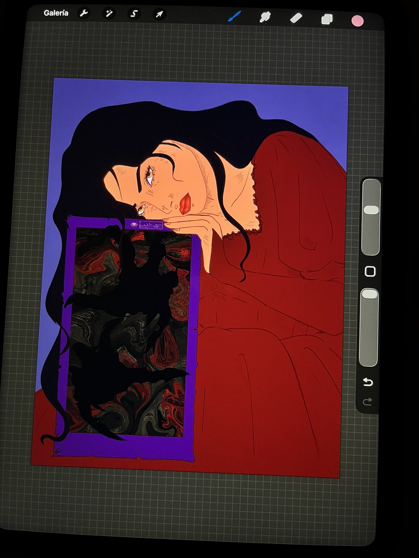Click the brush size slider

coord(371,217)
